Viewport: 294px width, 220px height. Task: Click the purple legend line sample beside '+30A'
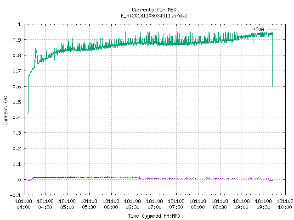pos(273,29)
